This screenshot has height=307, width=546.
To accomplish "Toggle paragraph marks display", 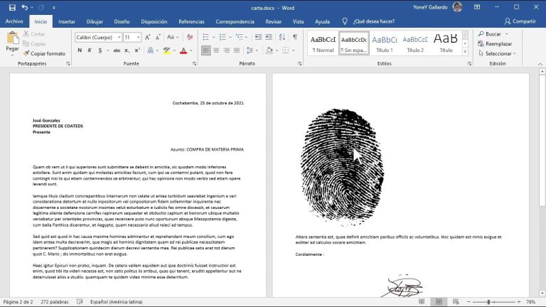I will point(295,37).
